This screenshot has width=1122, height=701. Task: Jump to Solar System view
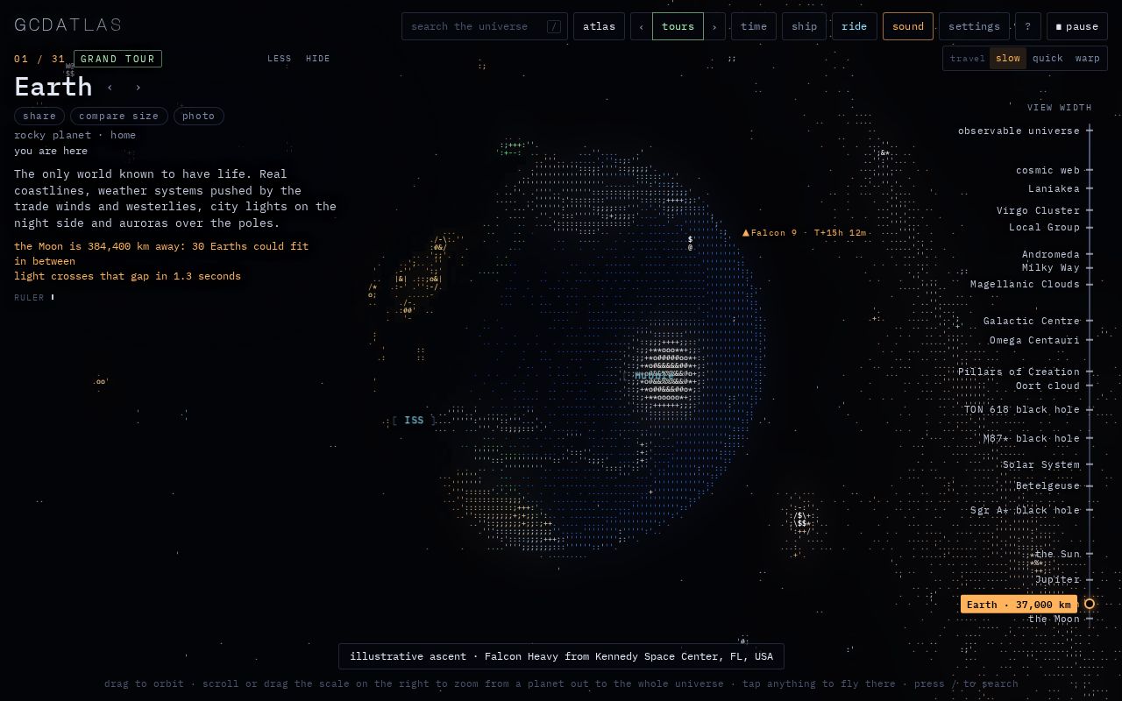pyautogui.click(x=1041, y=464)
